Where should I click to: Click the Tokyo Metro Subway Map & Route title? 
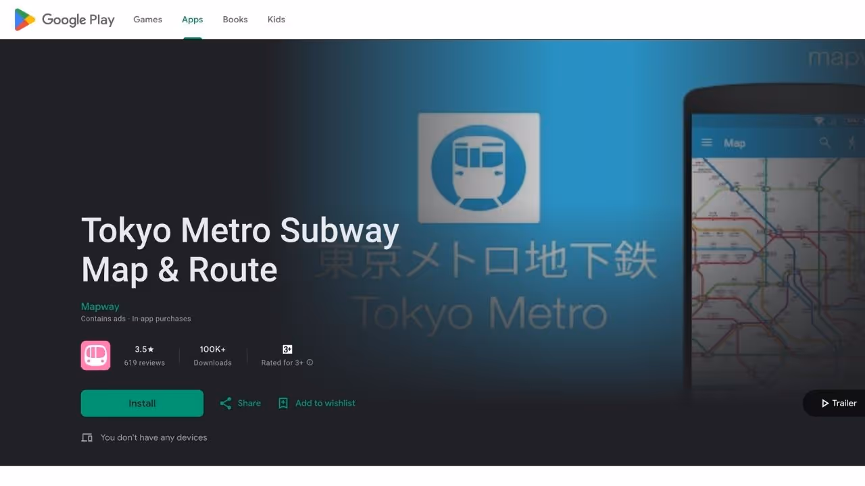tap(240, 250)
